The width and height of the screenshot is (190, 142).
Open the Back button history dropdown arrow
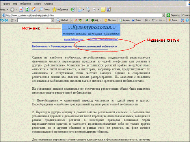pos(7,9)
